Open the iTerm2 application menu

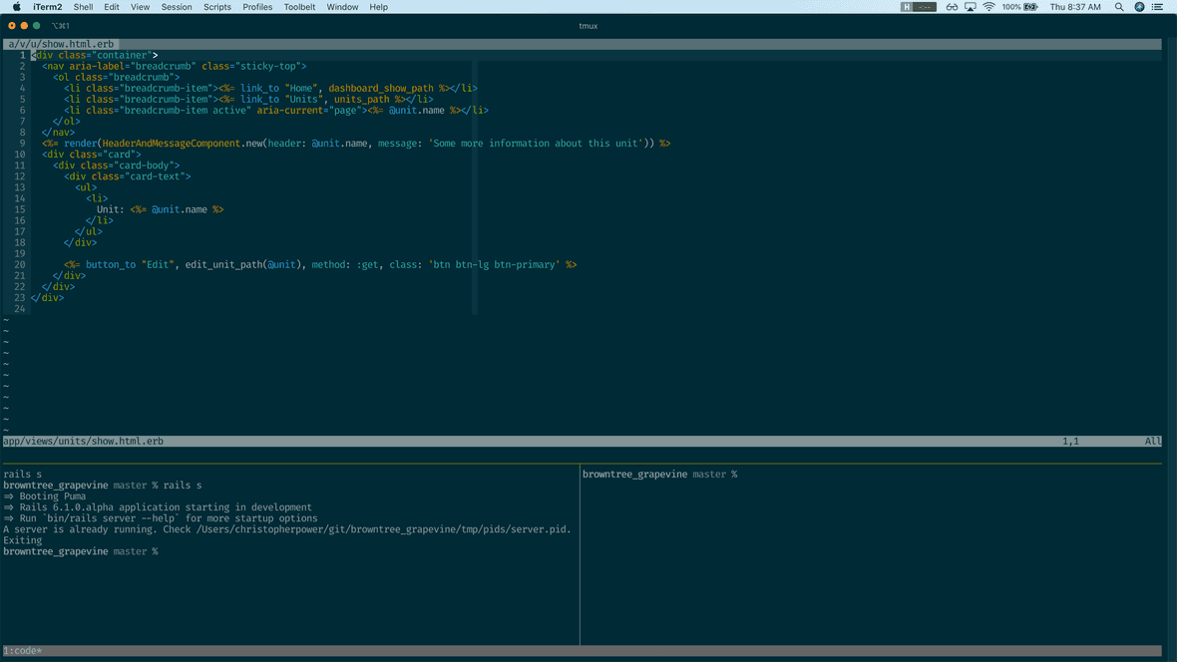point(47,7)
